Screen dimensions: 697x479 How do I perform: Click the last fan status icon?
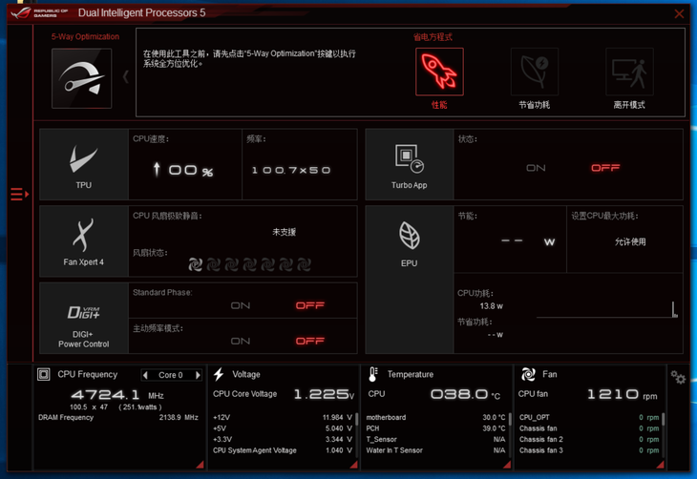point(304,264)
